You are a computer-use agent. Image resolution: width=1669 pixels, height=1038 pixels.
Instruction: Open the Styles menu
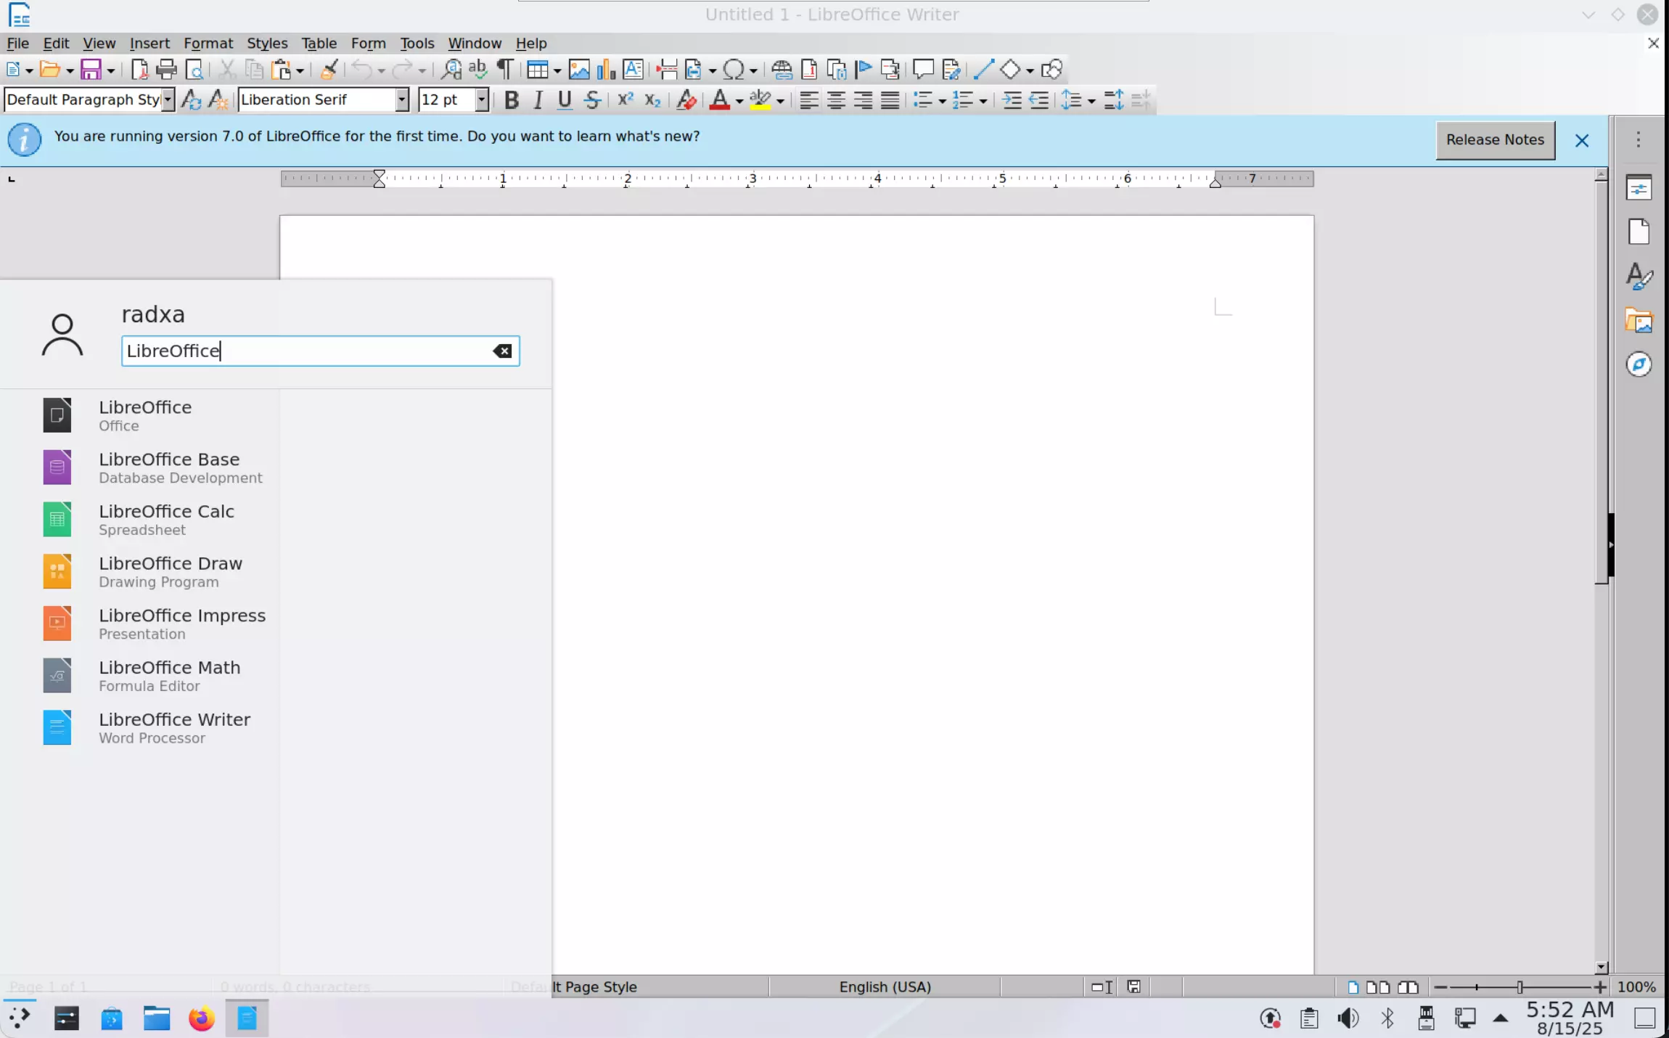point(267,43)
